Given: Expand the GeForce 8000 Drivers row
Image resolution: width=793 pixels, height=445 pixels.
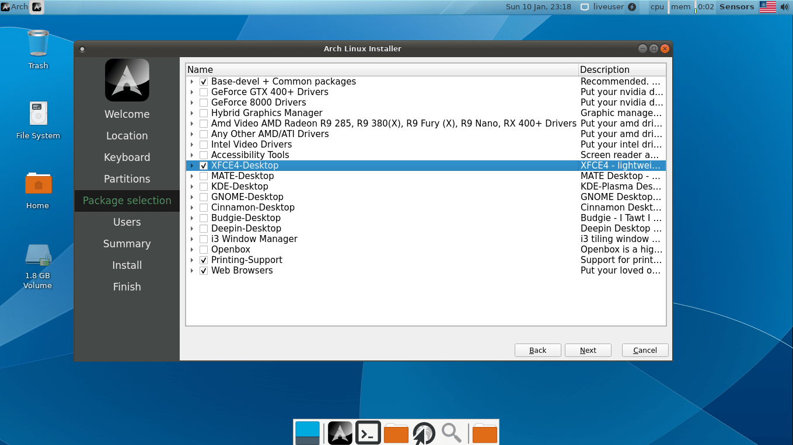Looking at the screenshot, I should tap(191, 103).
